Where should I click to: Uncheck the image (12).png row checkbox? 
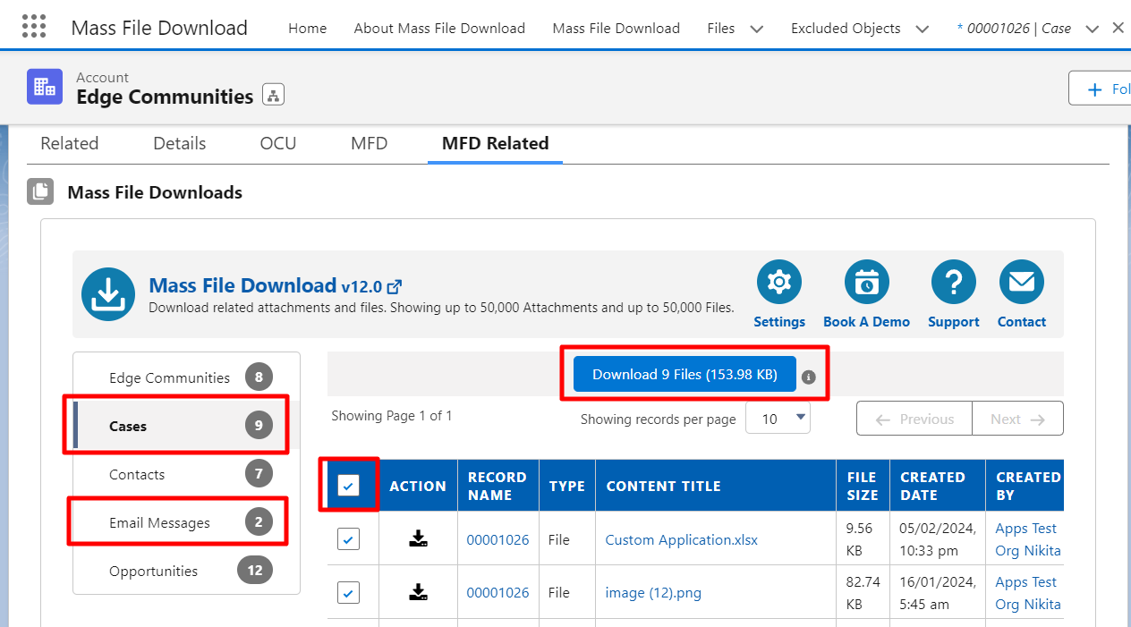tap(348, 592)
